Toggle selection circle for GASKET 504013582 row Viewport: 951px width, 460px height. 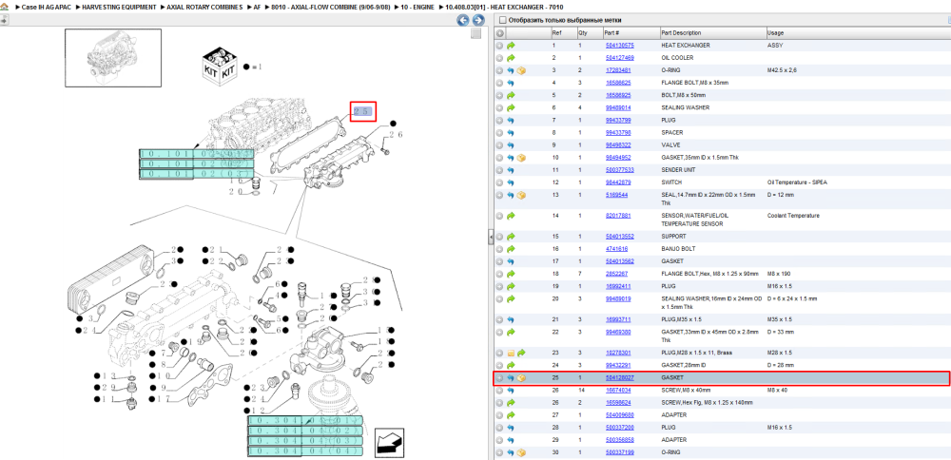click(500, 261)
